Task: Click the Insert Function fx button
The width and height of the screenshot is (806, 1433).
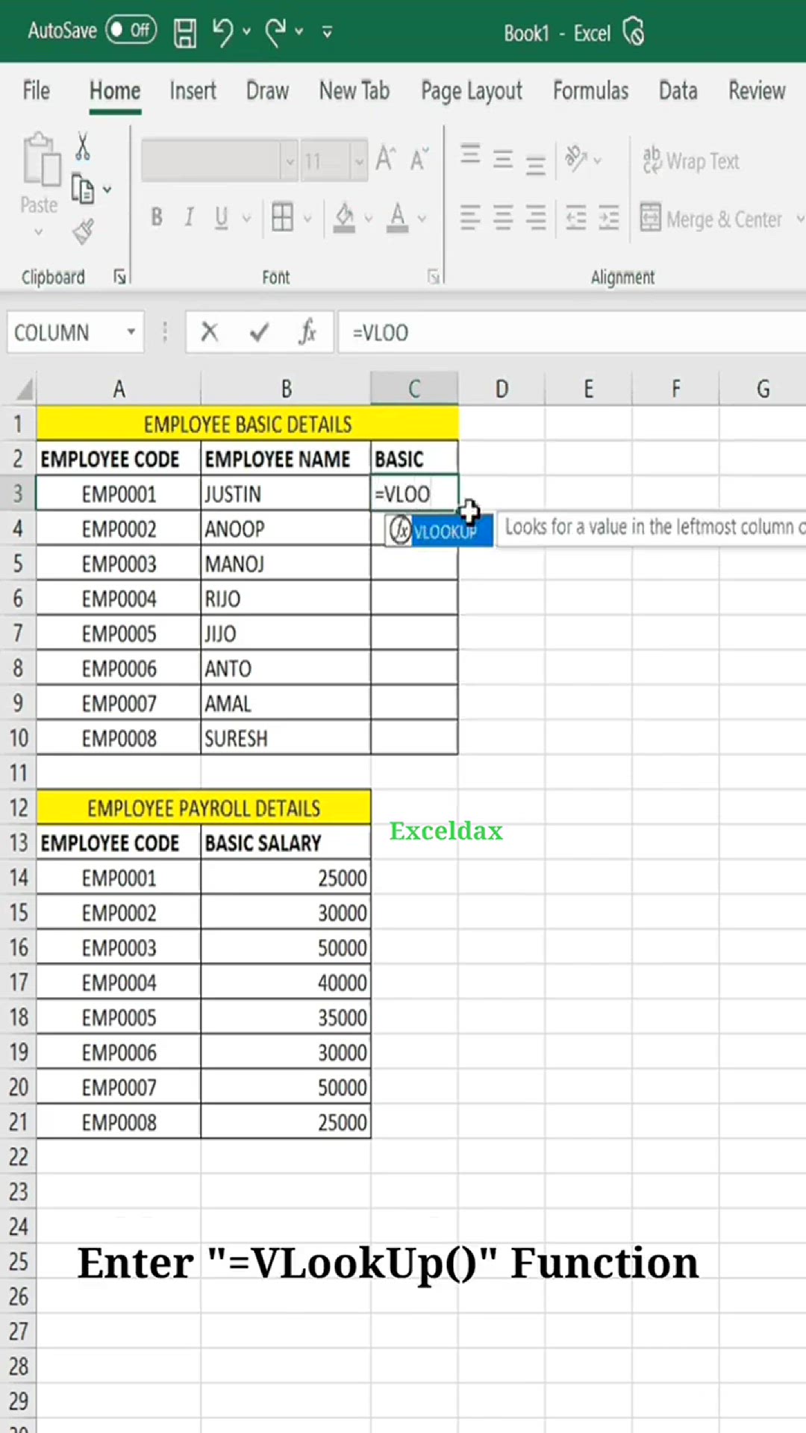Action: click(x=307, y=331)
